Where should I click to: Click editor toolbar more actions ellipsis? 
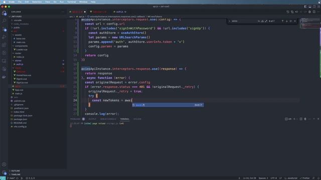[318, 12]
